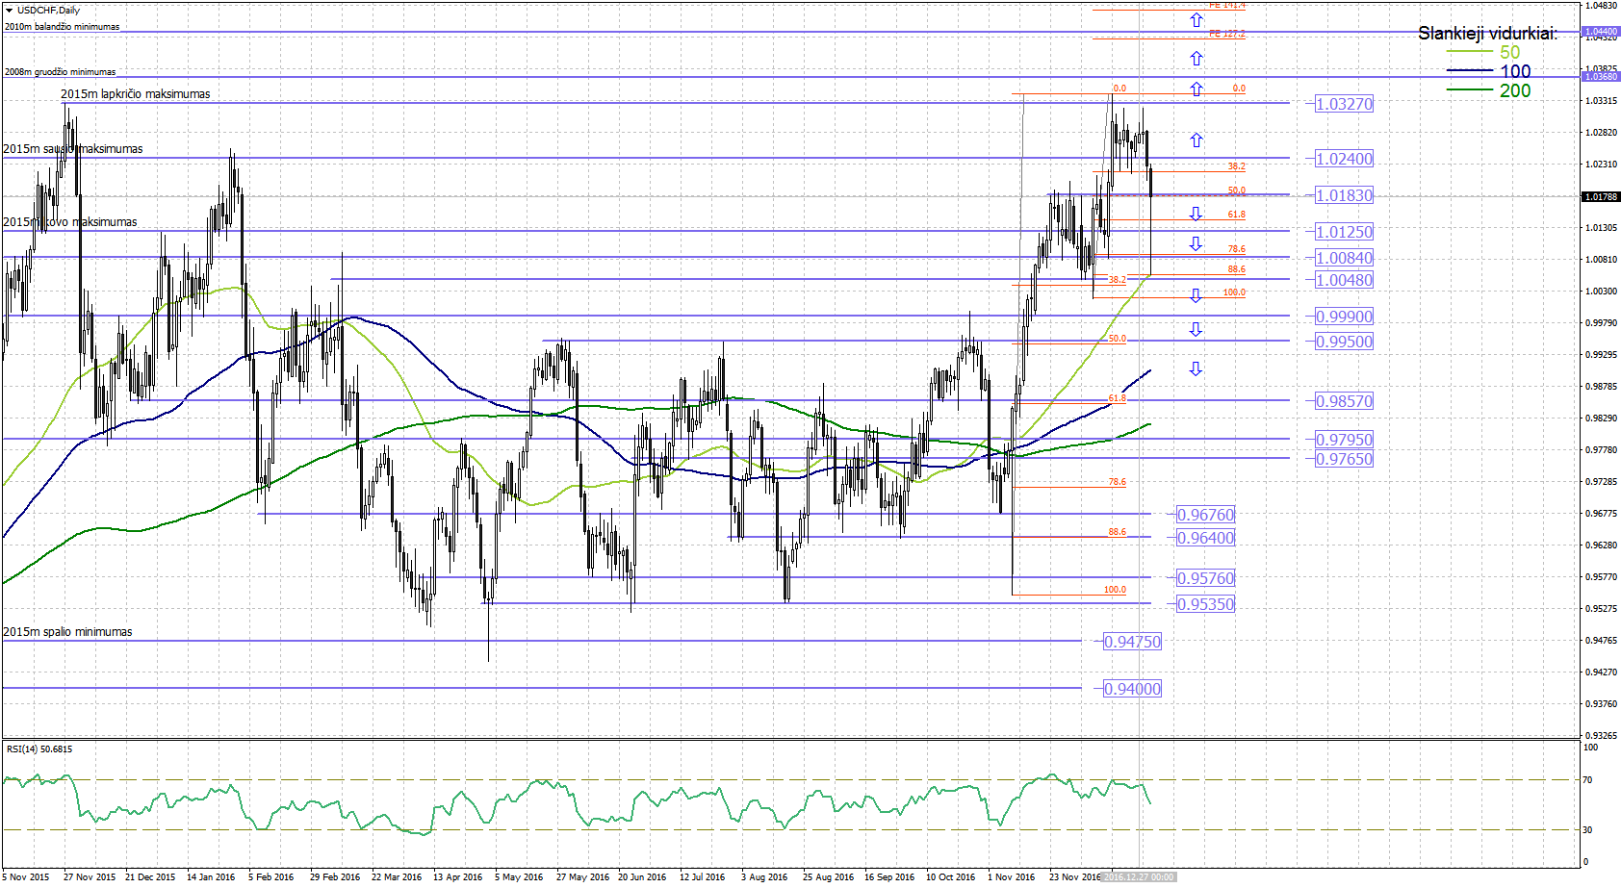
Task: Select the 1.01250 price level box
Action: (1345, 232)
